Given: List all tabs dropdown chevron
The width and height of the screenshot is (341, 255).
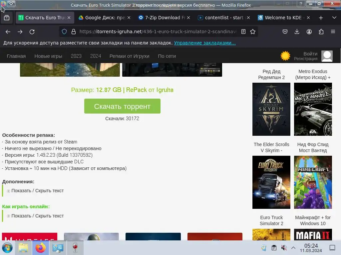Looking at the screenshot, I should pos(334,18).
